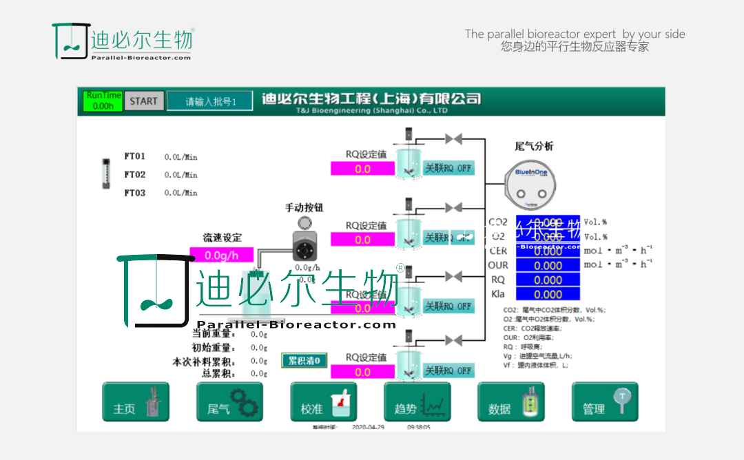Click the stirrer motor on the bottommost reactor
The height and width of the screenshot is (460, 744).
pos(409,336)
